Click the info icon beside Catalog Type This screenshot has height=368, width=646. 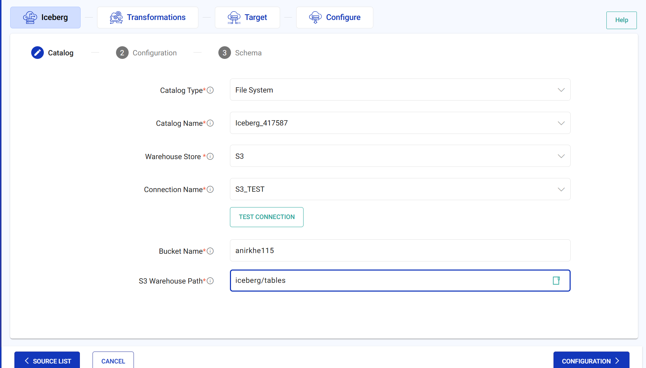tap(210, 90)
